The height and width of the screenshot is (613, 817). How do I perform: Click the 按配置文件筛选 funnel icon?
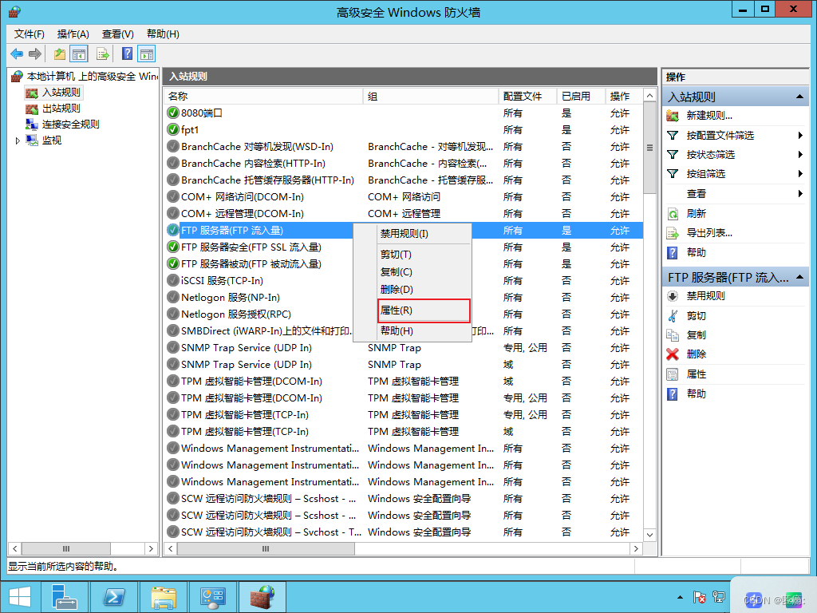coord(673,136)
